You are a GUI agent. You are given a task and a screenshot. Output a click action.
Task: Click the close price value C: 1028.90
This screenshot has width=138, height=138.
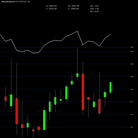pyautogui.click(x=51, y=9)
